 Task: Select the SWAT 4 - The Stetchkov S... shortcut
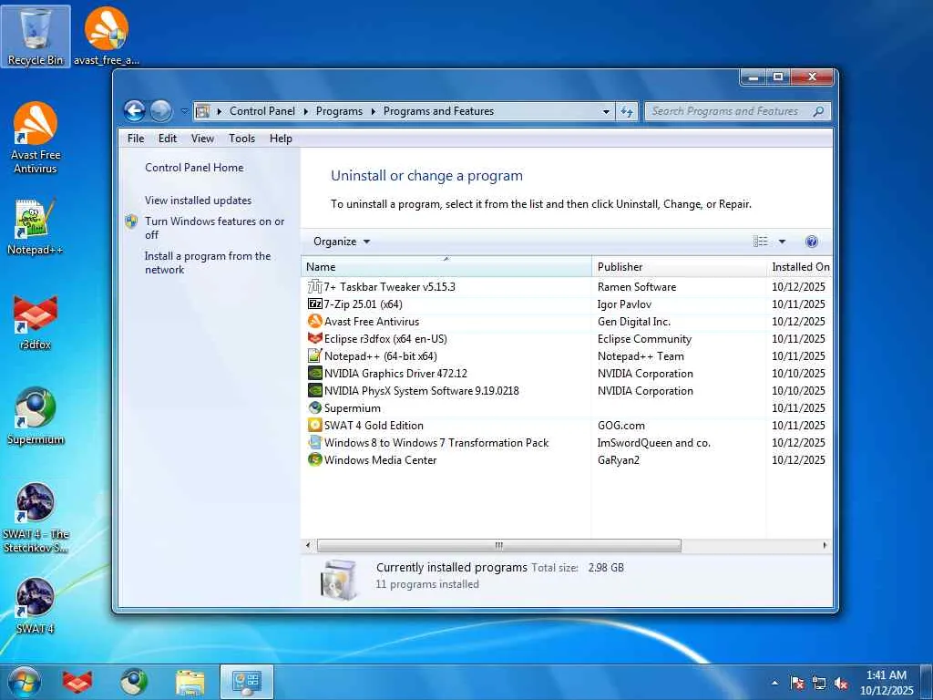pos(36,518)
